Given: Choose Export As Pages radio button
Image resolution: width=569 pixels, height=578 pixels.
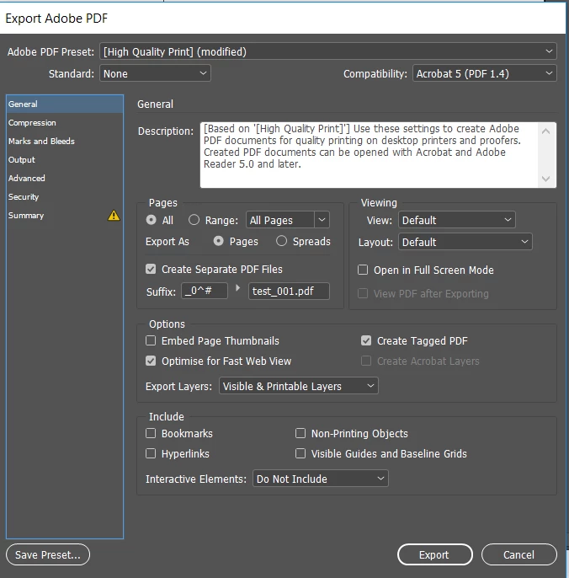Looking at the screenshot, I should [218, 241].
